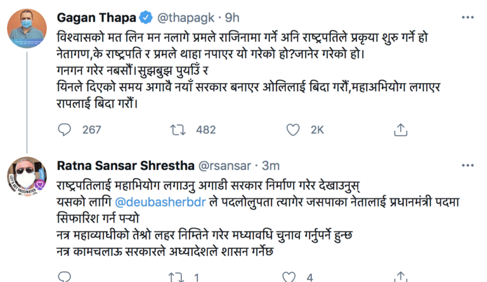Image resolution: width=487 pixels, height=282 pixels.
Task: Reply to Ratna Sansar Shrestha's tweet
Action: click(x=65, y=278)
